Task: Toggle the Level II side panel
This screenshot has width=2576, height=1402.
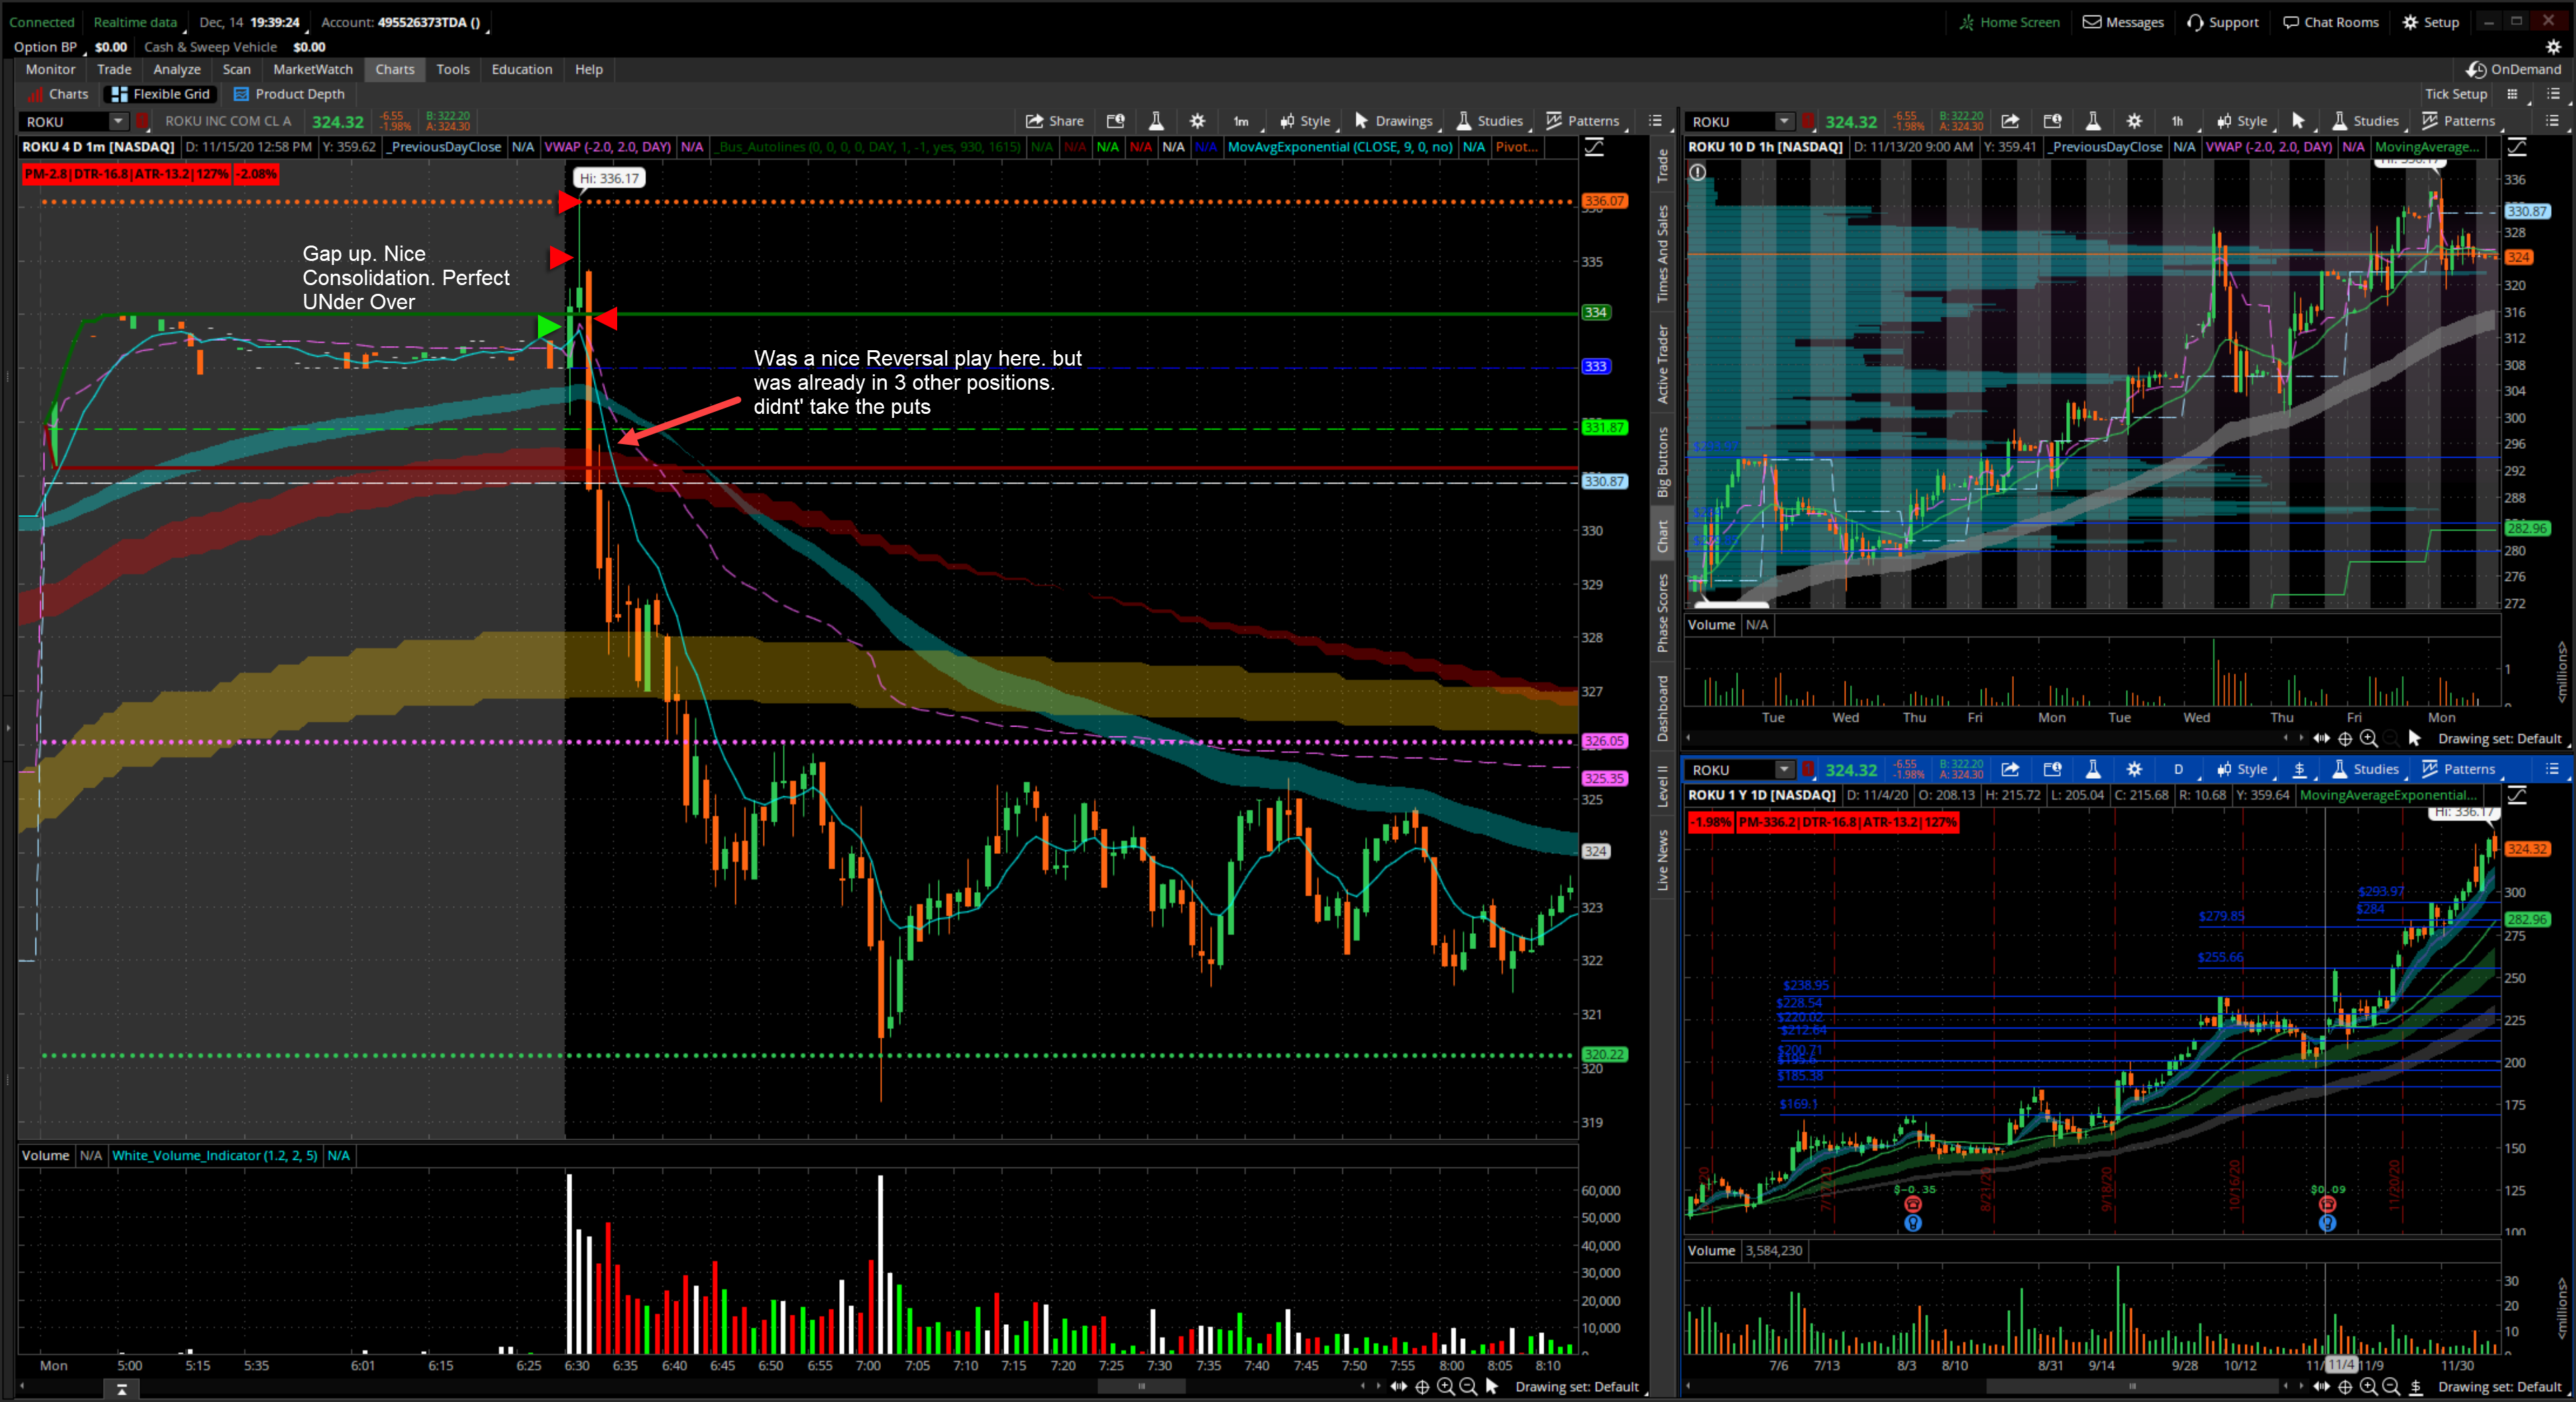Action: (x=1662, y=786)
